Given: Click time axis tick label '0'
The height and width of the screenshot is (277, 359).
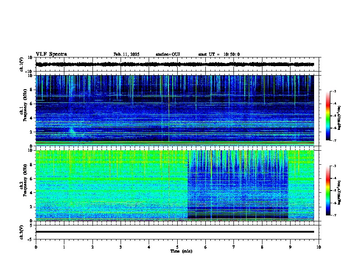Looking at the screenshot, I should click(x=36, y=247).
